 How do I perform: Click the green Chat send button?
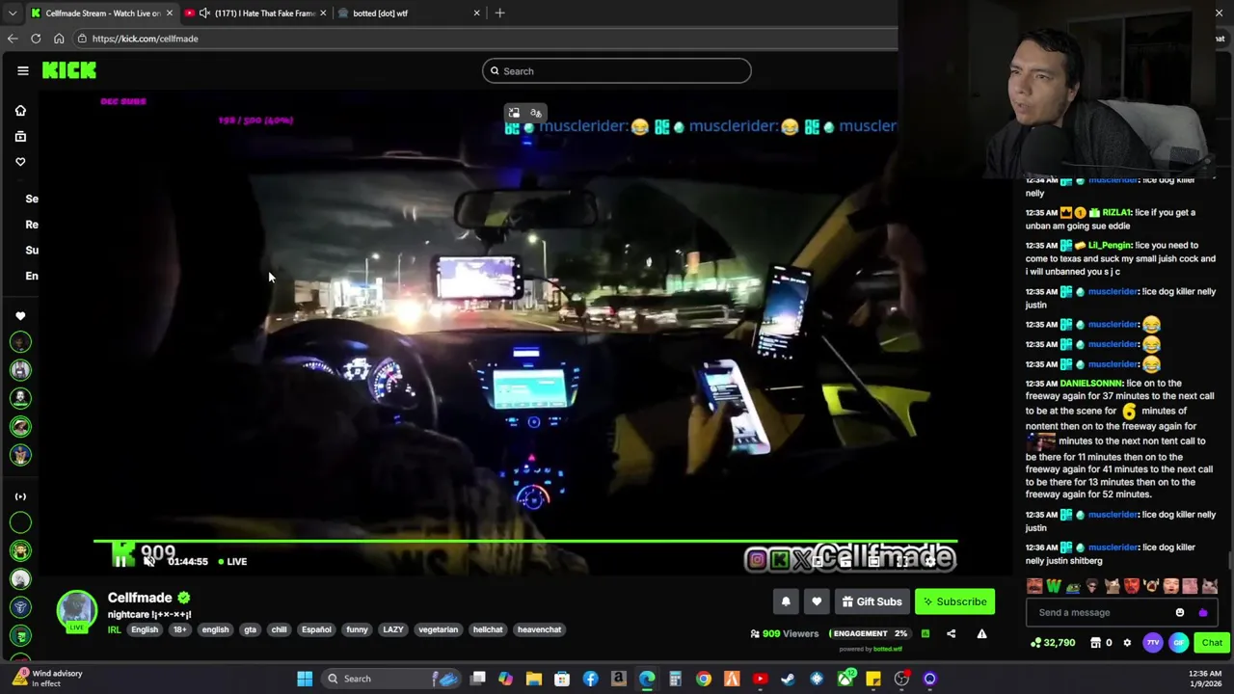coord(1211,643)
